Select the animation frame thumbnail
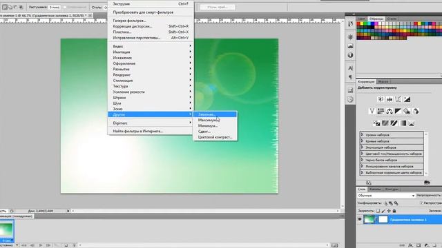The image size is (442, 248). point(6,231)
